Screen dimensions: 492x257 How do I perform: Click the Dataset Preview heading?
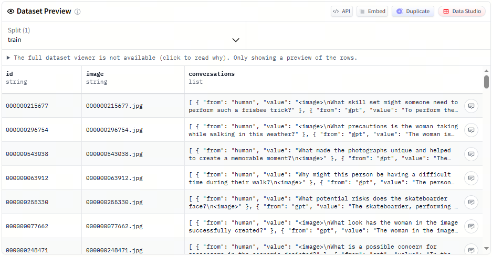point(44,12)
